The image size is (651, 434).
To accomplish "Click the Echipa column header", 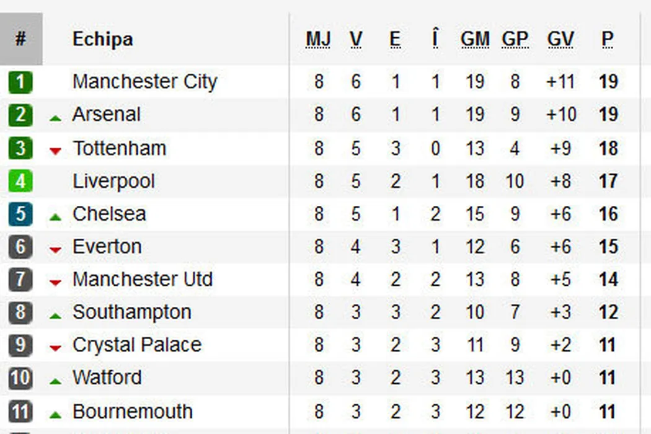I will [x=102, y=39].
